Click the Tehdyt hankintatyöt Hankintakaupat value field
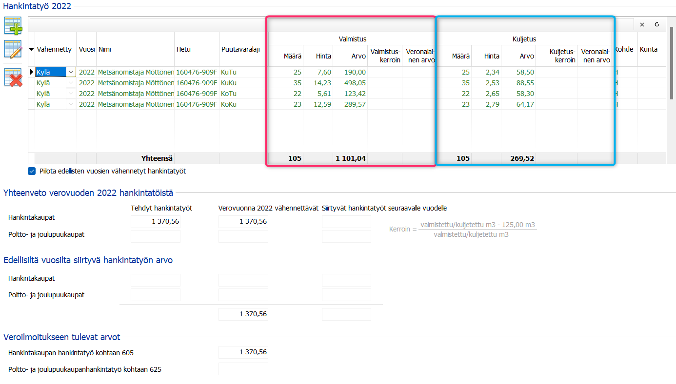The width and height of the screenshot is (676, 384). click(x=155, y=222)
